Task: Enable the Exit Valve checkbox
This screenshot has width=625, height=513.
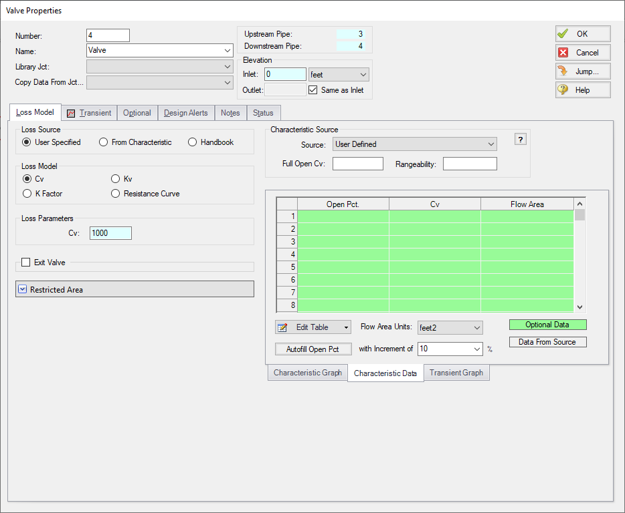Action: [26, 263]
